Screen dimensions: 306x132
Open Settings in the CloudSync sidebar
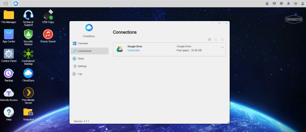coord(90,66)
